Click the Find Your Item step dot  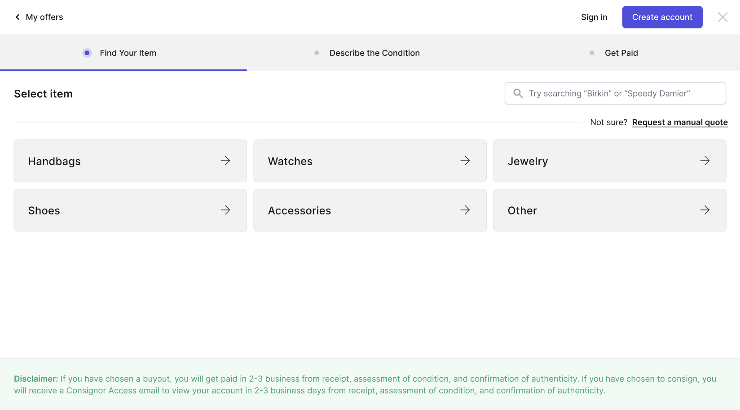coord(87,53)
